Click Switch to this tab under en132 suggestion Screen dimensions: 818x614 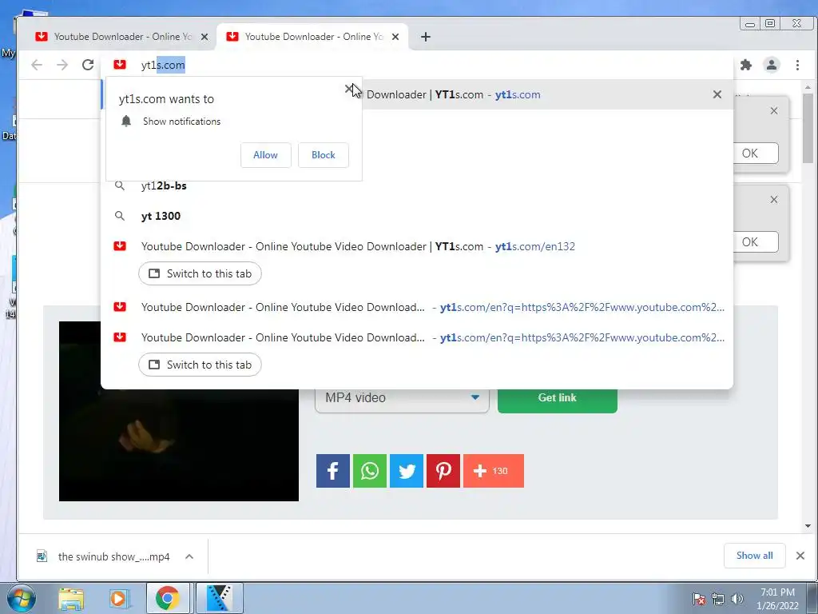pos(200,273)
